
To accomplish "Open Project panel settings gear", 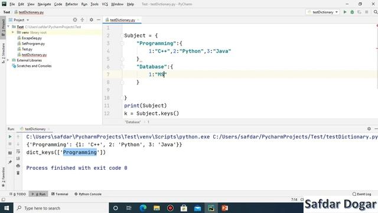I will coord(92,20).
